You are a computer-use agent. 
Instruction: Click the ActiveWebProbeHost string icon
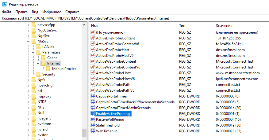(93, 73)
